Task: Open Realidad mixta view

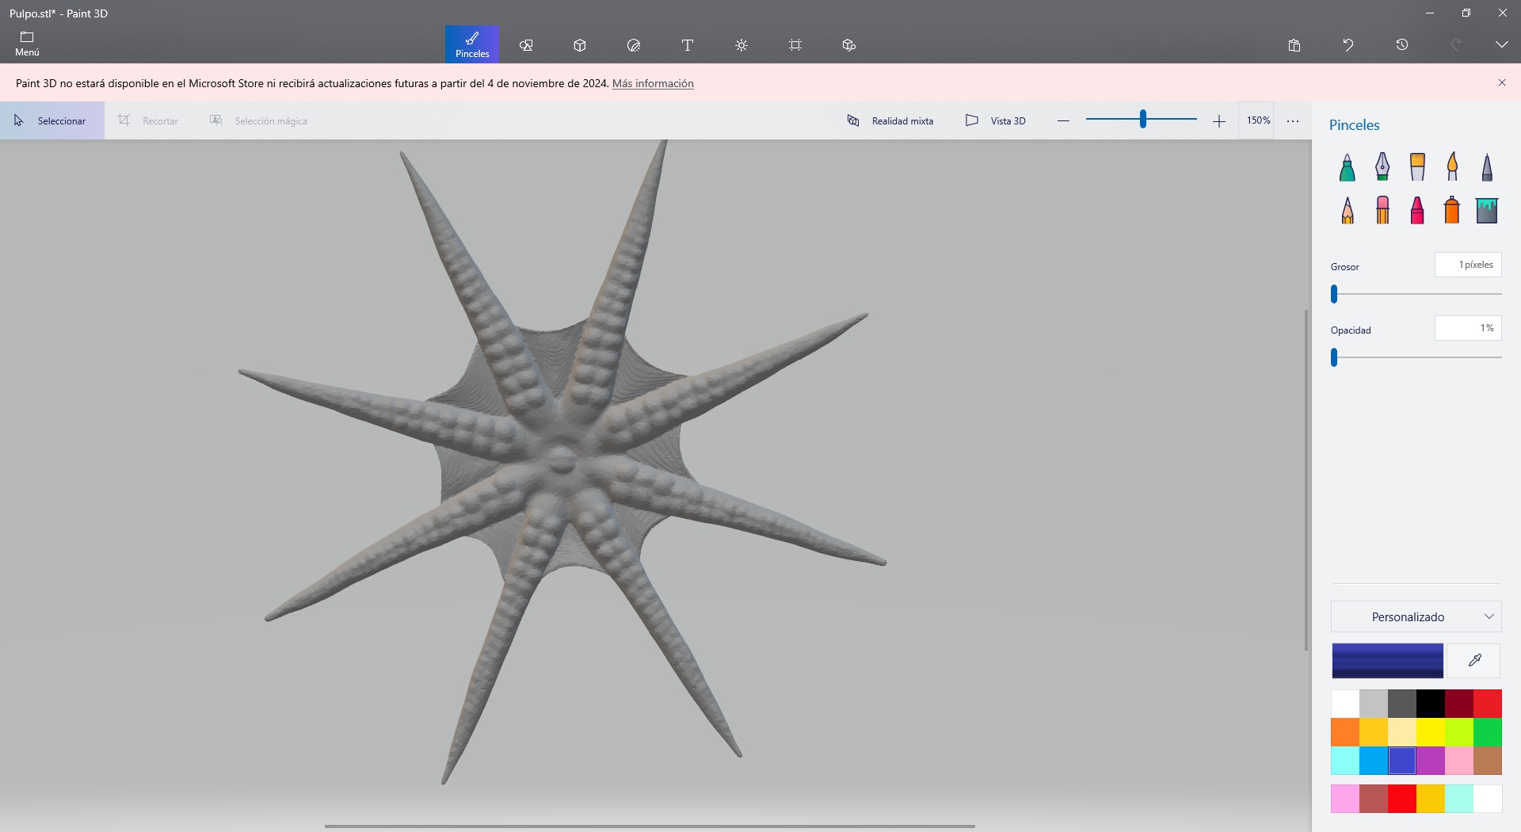Action: (x=890, y=120)
